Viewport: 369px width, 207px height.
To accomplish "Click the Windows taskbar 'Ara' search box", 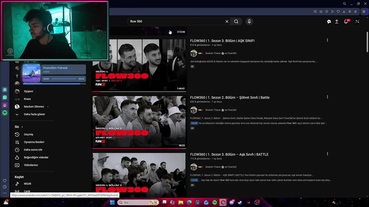I will (138, 202).
